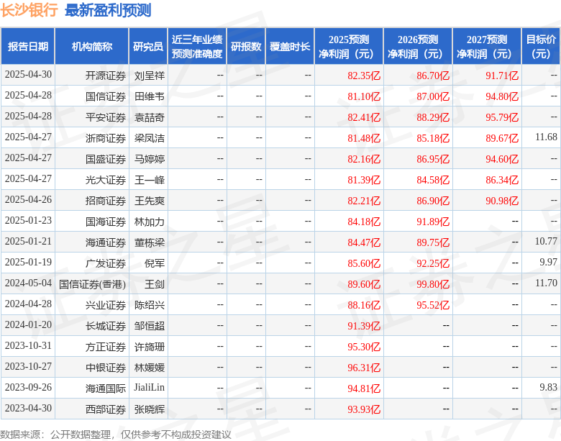Click the 88.29亿 profit value
561x441 pixels.
pos(433,117)
